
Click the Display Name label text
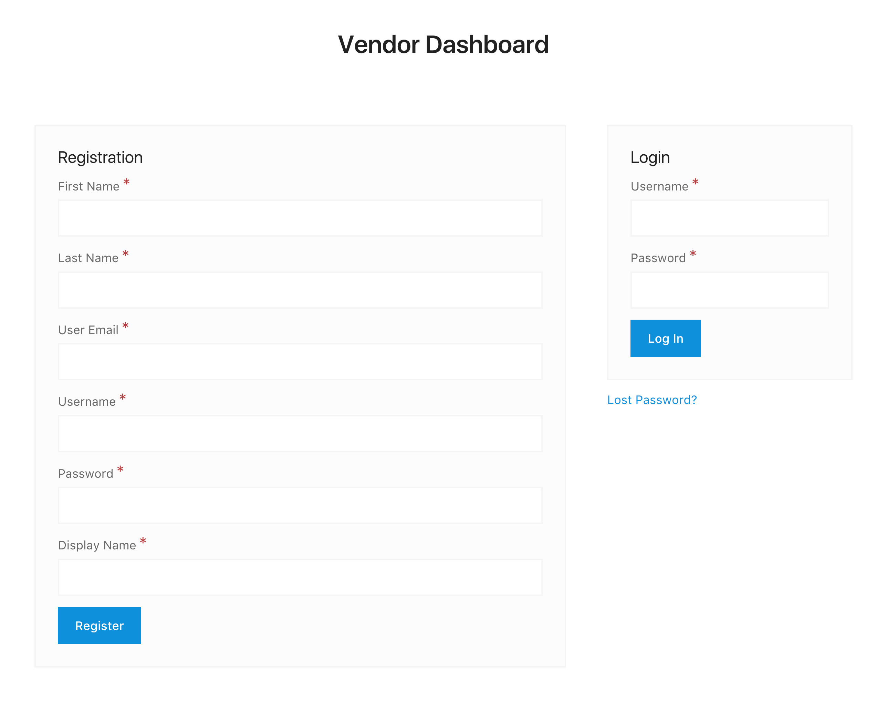click(96, 545)
